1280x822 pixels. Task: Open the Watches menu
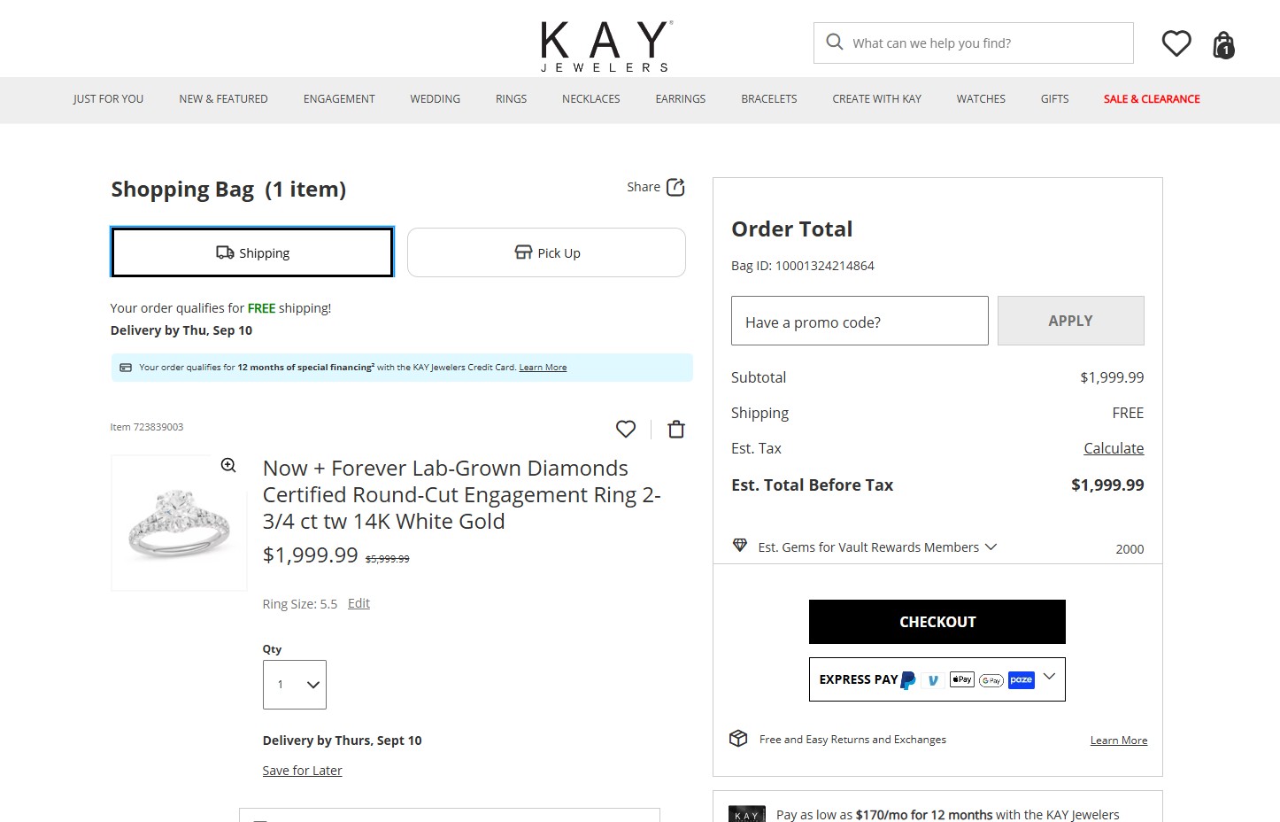coord(981,99)
